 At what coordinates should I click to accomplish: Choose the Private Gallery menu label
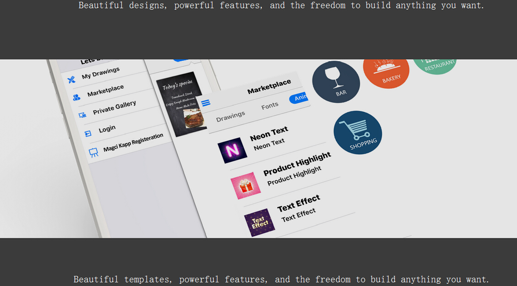(114, 108)
